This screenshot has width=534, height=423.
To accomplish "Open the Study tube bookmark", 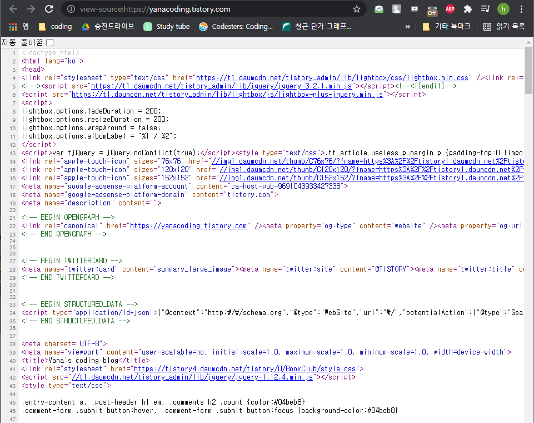I will tap(166, 27).
